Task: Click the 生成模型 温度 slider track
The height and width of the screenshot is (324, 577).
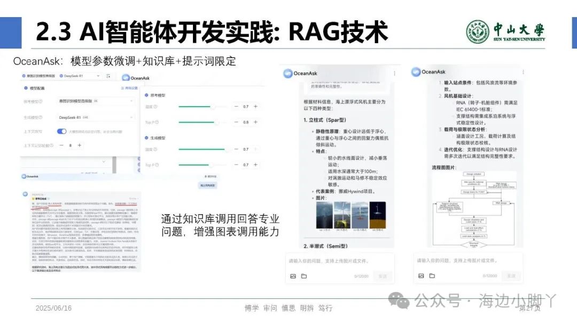Action: coord(203,149)
